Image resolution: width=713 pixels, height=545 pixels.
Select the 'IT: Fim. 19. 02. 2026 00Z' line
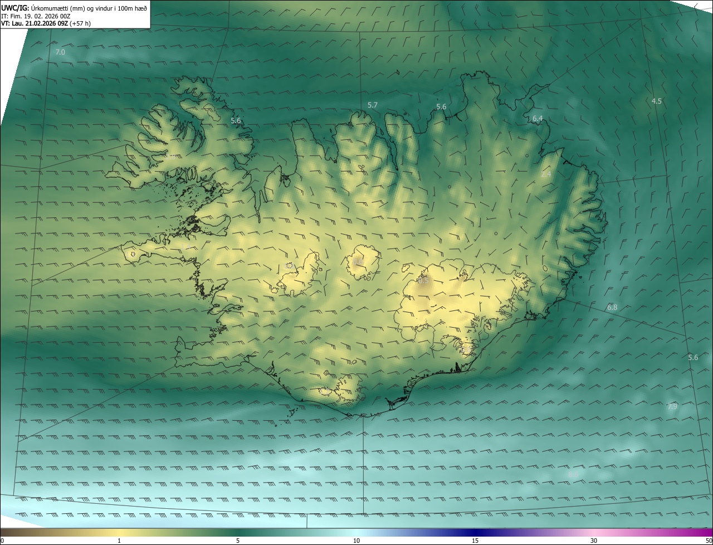(x=36, y=16)
